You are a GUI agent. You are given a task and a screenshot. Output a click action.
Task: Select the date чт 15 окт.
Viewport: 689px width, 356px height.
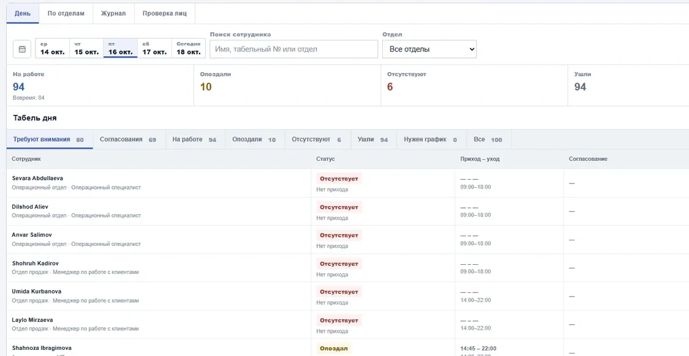point(86,48)
